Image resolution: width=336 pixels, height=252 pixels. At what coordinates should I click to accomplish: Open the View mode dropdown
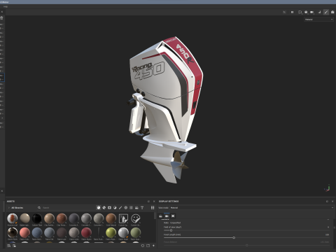pyautogui.click(x=251, y=208)
